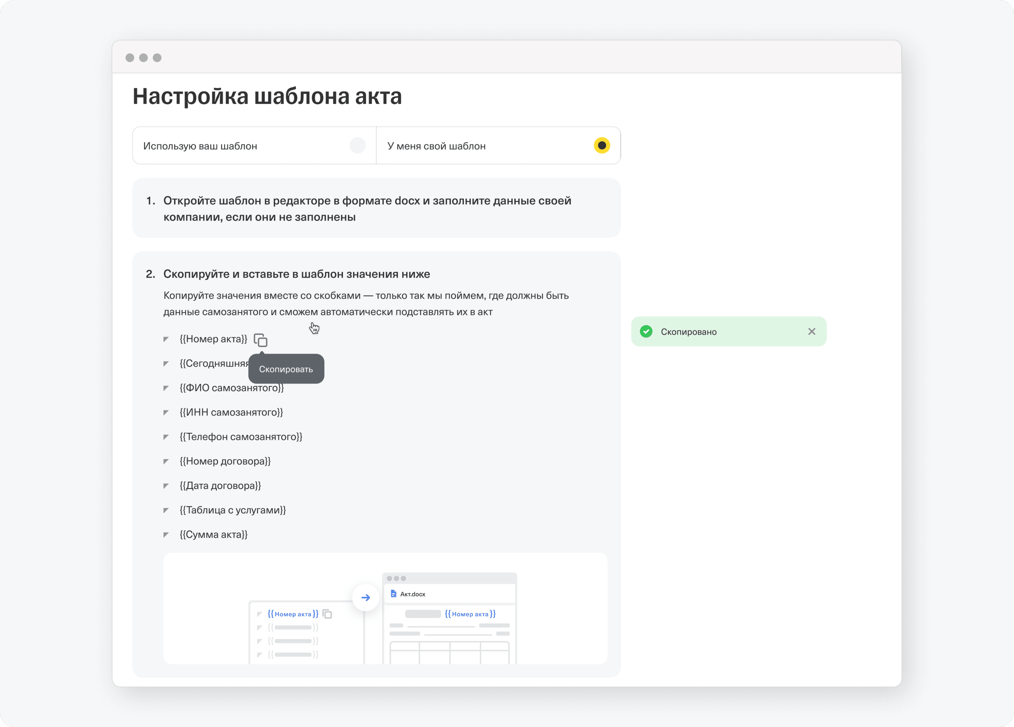Click the Скопировать tooltip

click(x=286, y=369)
